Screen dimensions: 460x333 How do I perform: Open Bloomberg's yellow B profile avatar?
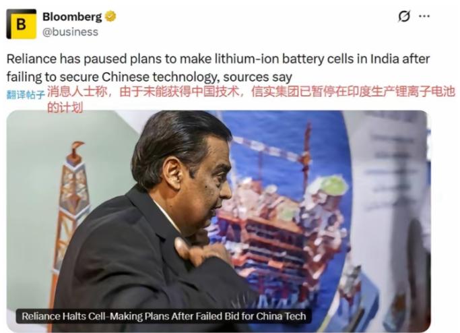click(21, 24)
